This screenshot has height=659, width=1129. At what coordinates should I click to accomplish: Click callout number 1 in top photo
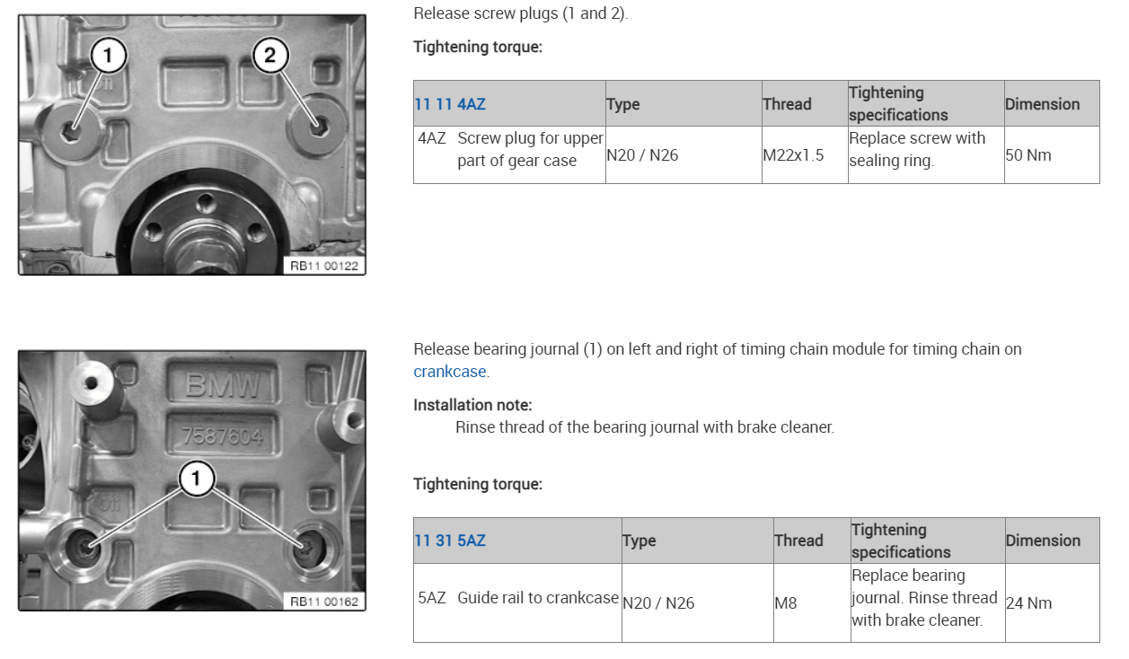coord(109,57)
